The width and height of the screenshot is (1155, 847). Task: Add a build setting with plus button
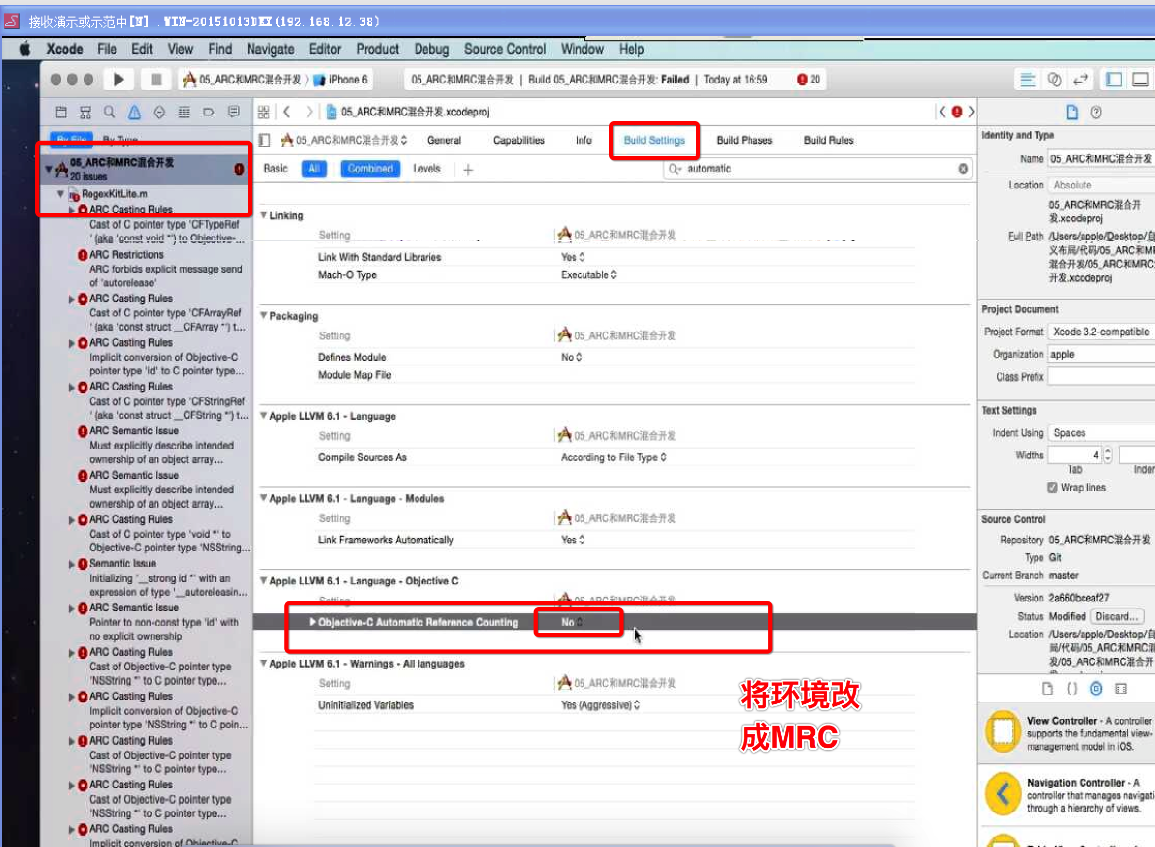[468, 169]
